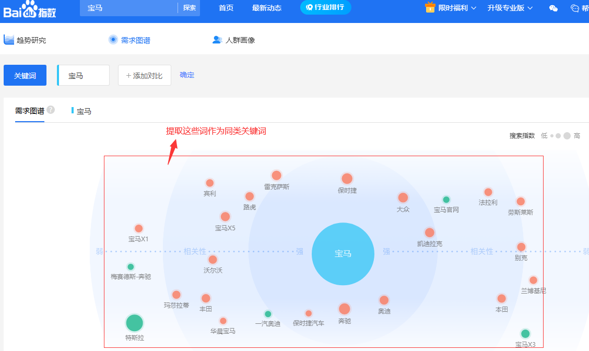The height and width of the screenshot is (351, 589).
Task: Click the help chat bubble icon
Action: tap(575, 8)
